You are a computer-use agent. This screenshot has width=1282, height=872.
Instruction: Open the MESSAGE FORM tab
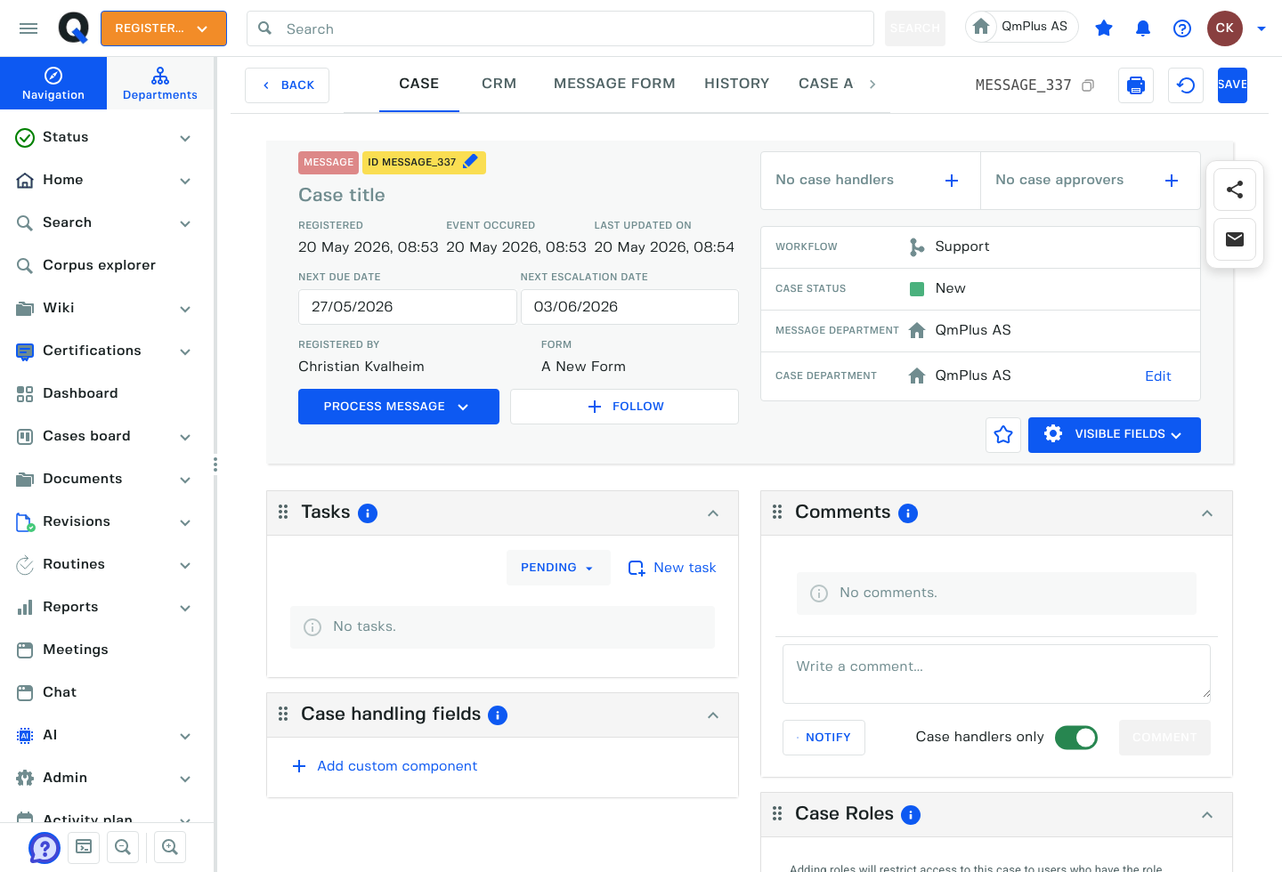pyautogui.click(x=614, y=85)
